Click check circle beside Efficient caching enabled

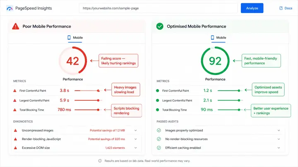pyautogui.click(x=159, y=148)
